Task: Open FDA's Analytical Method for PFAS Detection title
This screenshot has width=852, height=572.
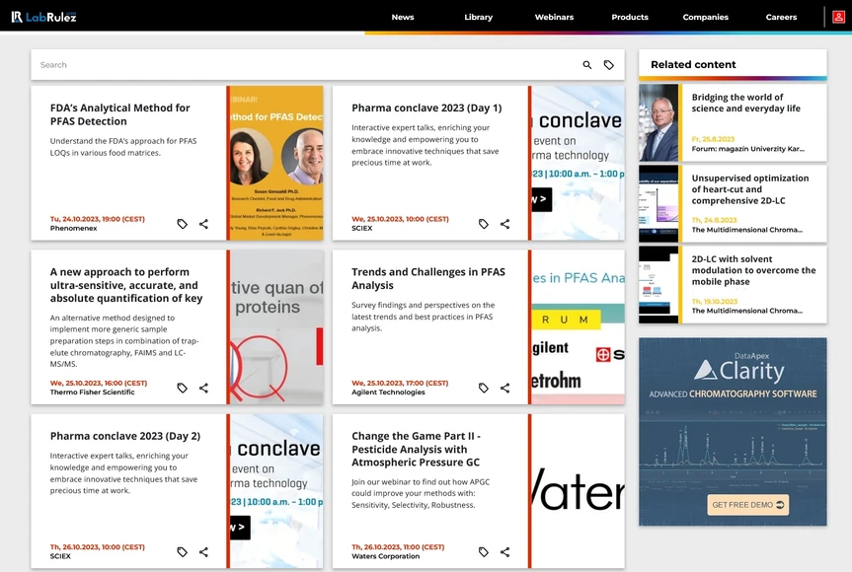Action: [x=120, y=114]
